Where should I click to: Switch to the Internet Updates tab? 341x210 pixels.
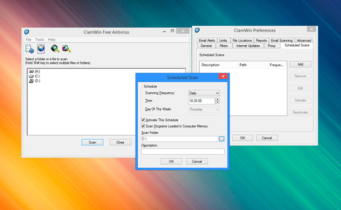248,46
